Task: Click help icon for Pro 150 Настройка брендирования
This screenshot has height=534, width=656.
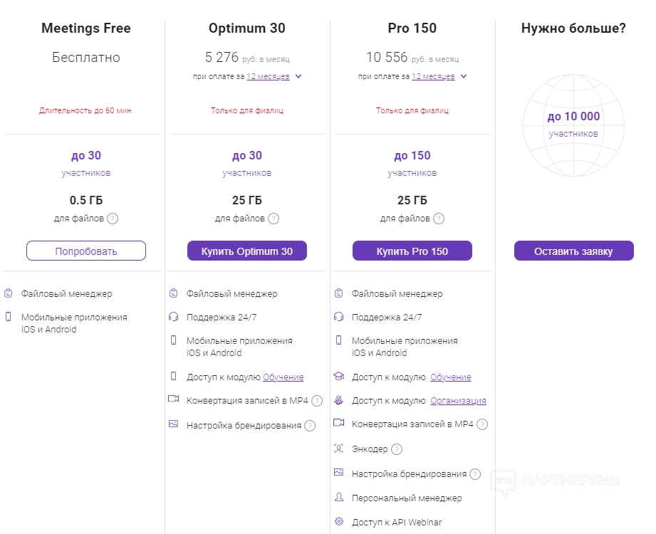Action: 475,474
